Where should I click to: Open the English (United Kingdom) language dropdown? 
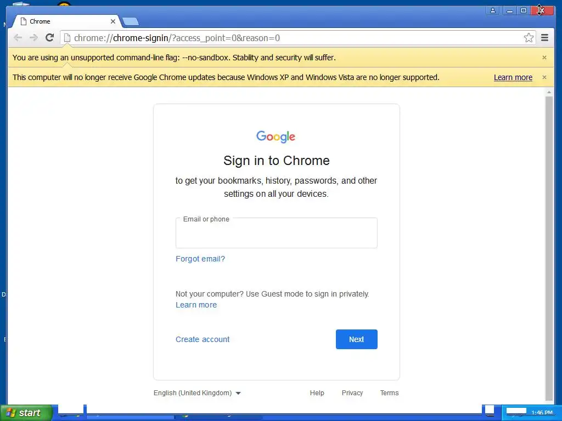point(197,393)
